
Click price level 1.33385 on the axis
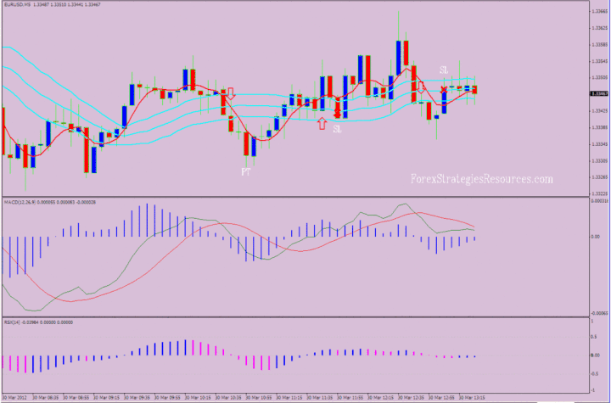599,127
